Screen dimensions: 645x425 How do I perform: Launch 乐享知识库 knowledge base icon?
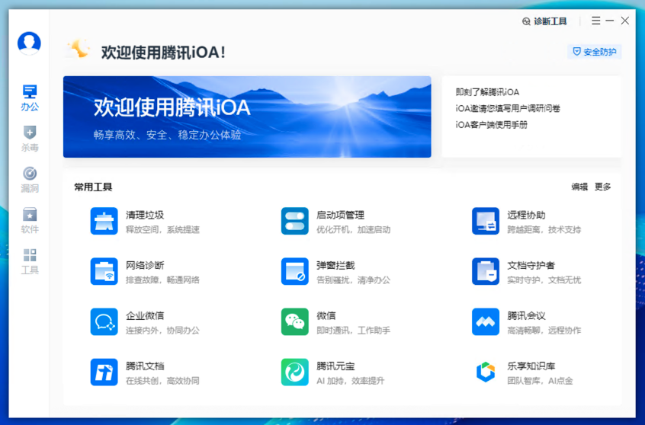tap(486, 372)
